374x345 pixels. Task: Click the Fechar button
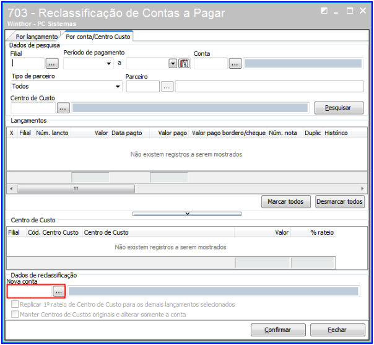tap(337, 330)
